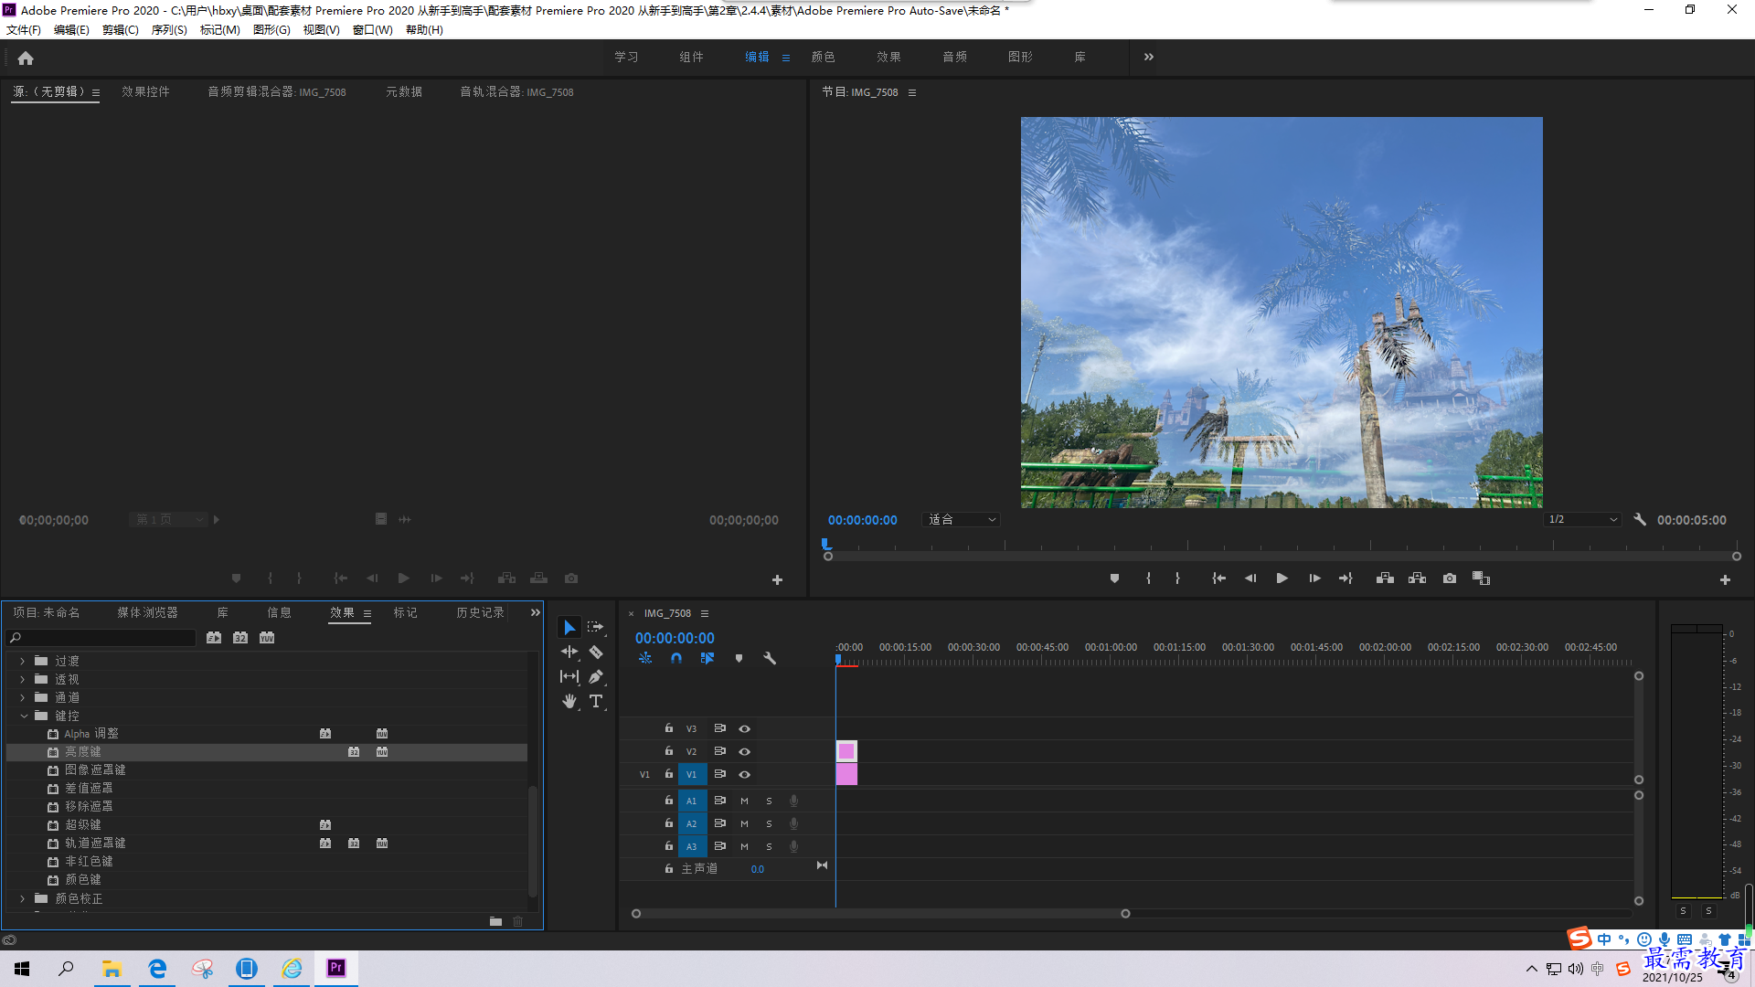Viewport: 1755px width, 987px height.
Task: Click the timeline horizontal zoom scrollbar
Action: click(880, 913)
